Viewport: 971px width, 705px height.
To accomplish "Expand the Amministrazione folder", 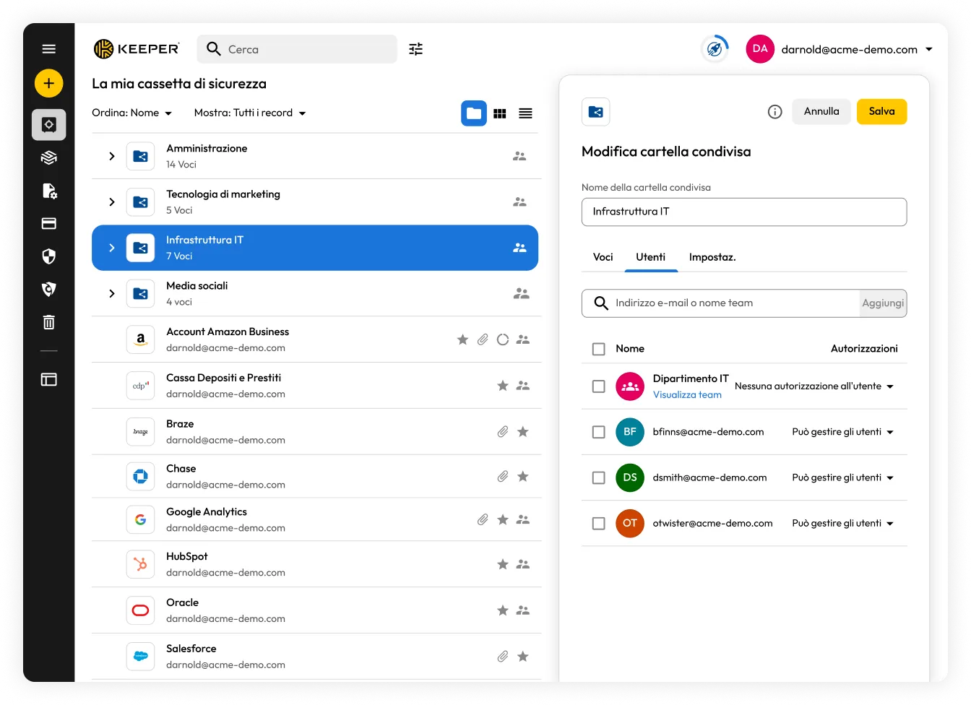I will pos(112,156).
